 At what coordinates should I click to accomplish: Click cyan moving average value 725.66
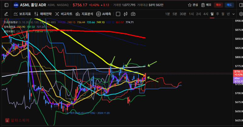pos(91,22)
